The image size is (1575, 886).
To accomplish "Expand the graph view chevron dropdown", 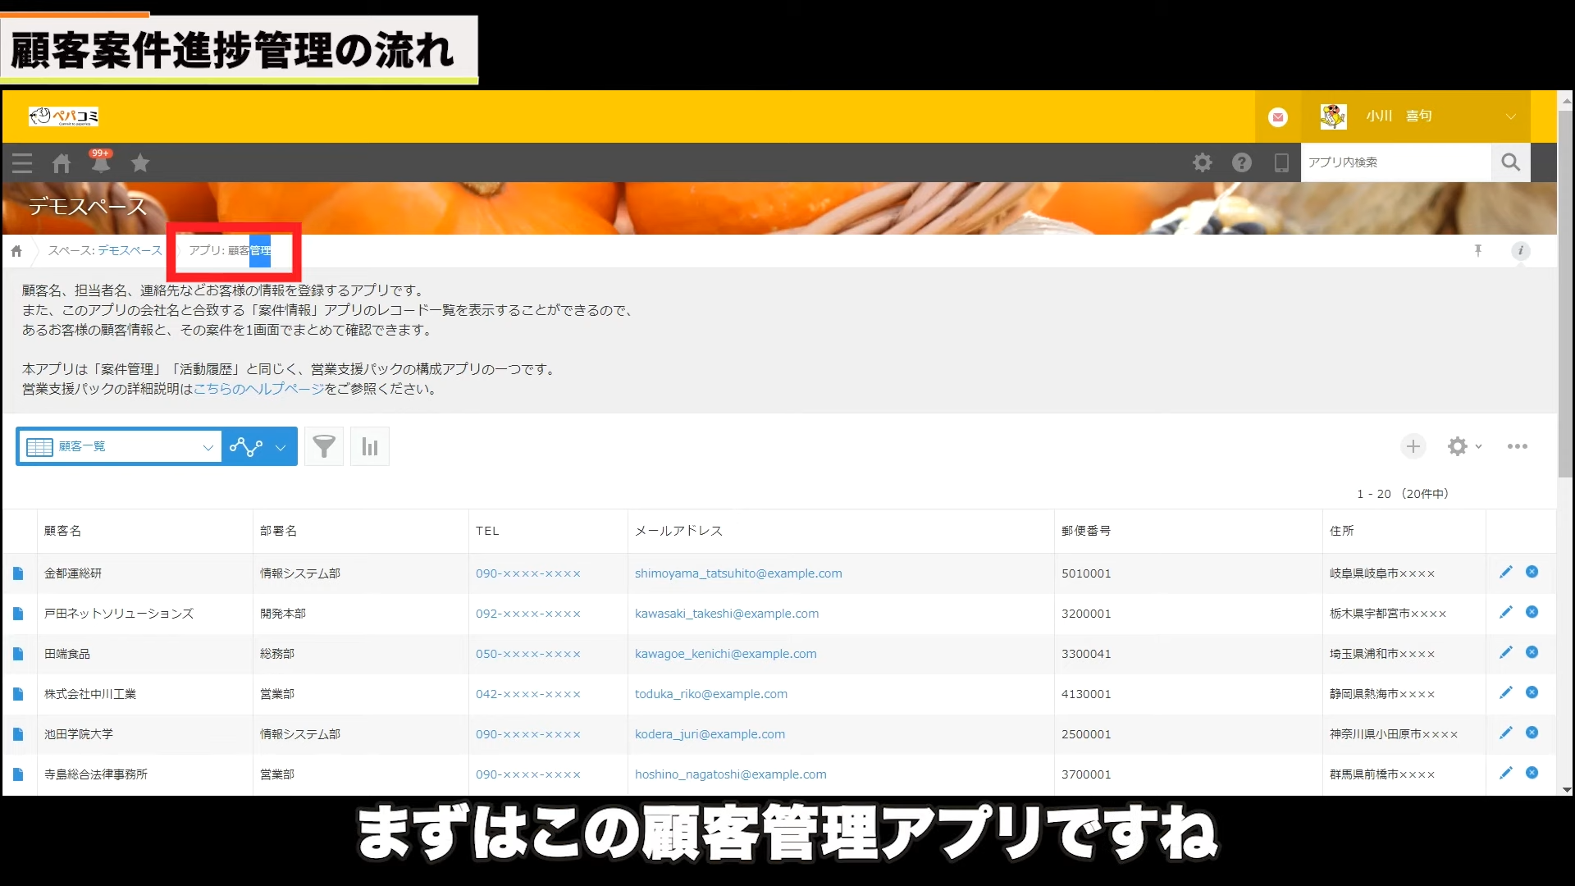I will pyautogui.click(x=281, y=447).
